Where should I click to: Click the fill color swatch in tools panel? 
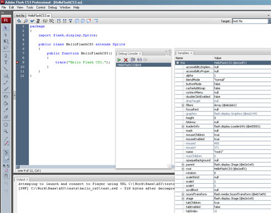[x=6, y=158]
